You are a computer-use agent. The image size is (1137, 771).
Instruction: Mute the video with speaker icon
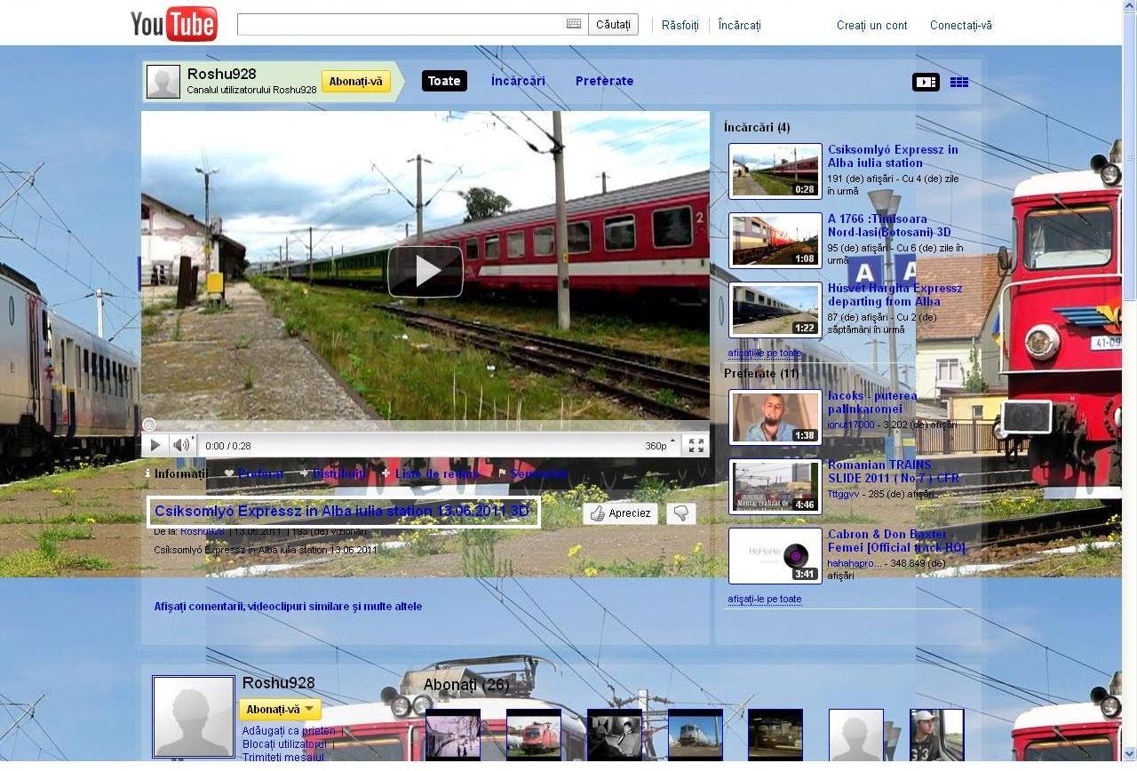click(182, 445)
